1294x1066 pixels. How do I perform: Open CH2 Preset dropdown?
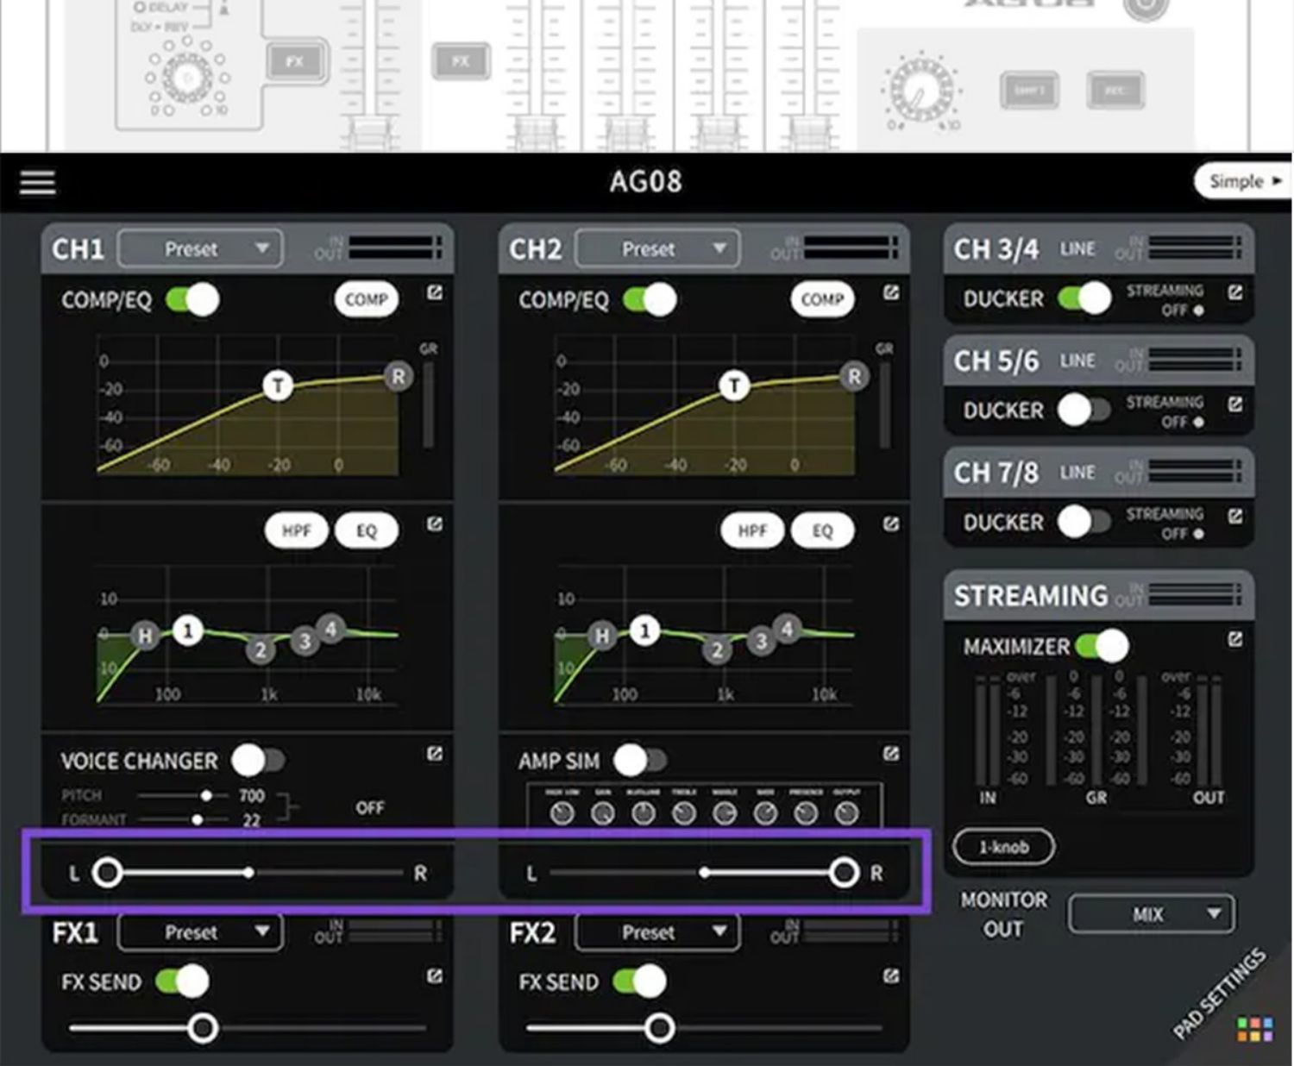pyautogui.click(x=657, y=249)
